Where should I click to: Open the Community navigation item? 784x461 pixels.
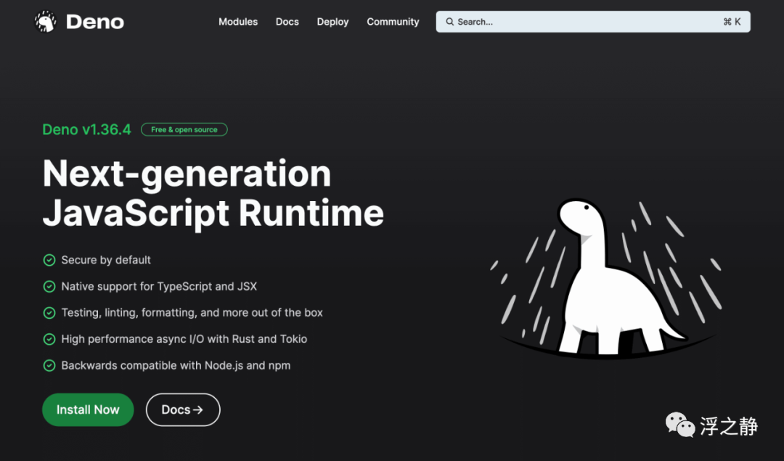(x=393, y=22)
